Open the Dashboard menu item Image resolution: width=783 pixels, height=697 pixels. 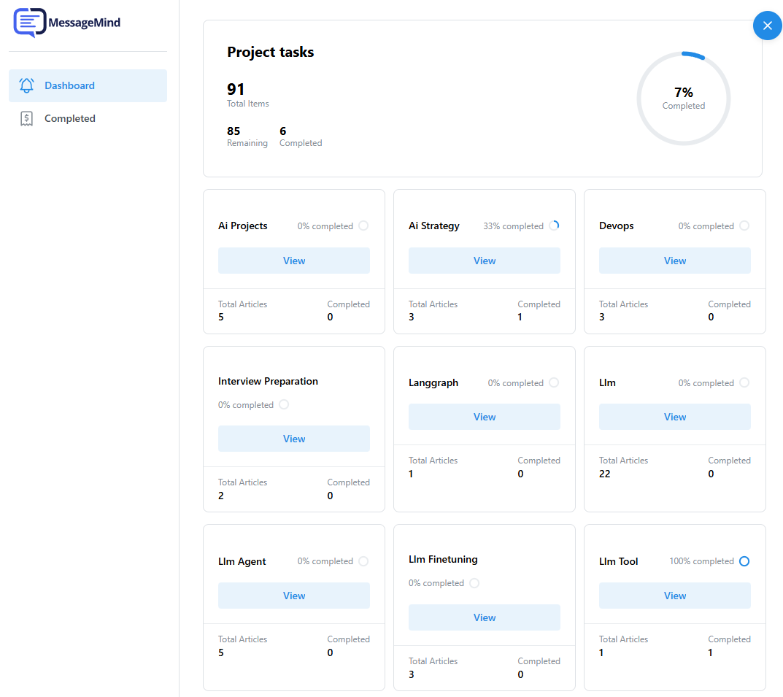tap(88, 85)
